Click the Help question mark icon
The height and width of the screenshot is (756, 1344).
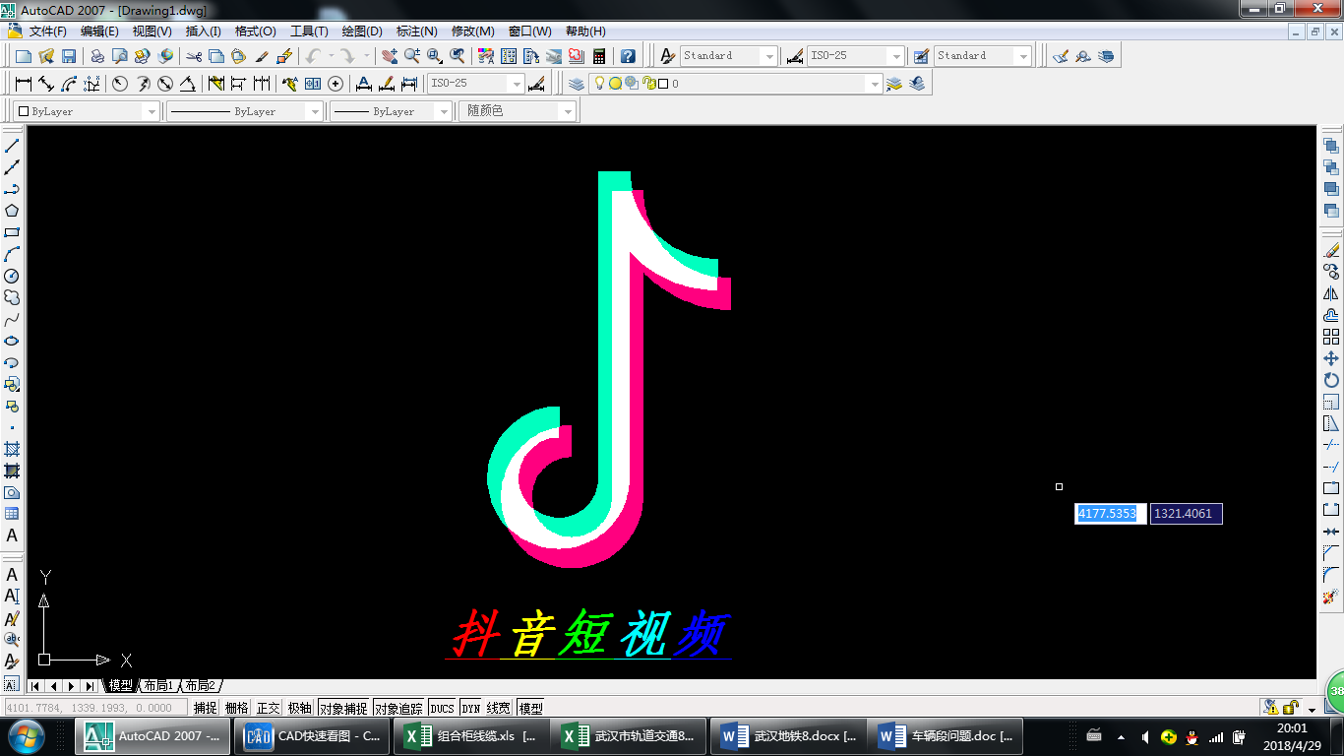628,56
